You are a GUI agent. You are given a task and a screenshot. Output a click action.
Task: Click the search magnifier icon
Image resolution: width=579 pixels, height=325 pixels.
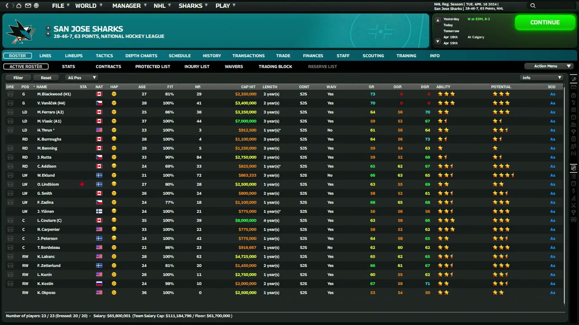533,6
